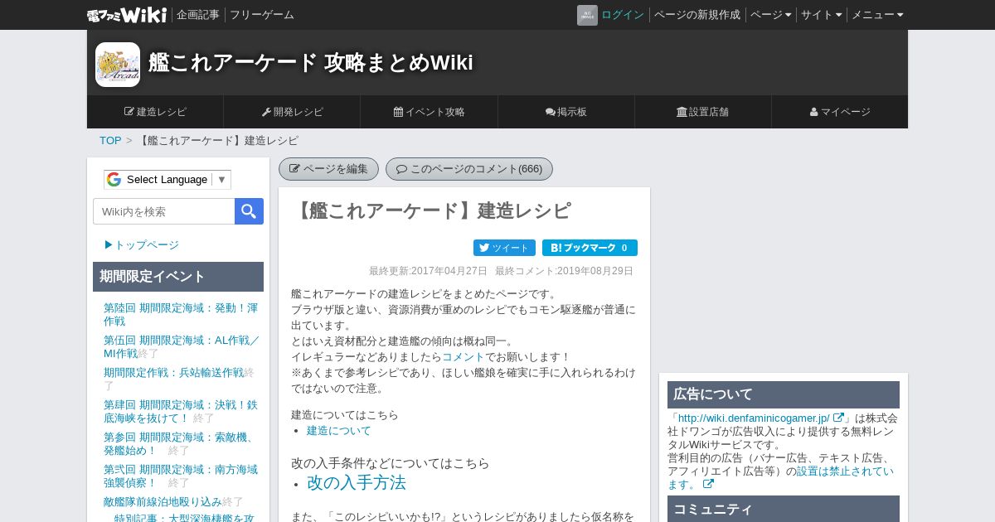Select ページの新規作成
The width and height of the screenshot is (995, 522).
tap(697, 15)
